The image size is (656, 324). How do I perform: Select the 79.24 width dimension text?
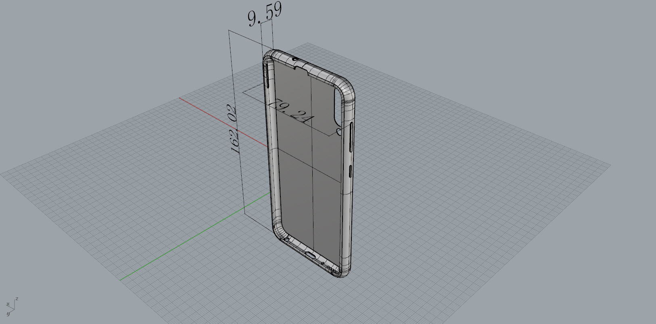[292, 111]
